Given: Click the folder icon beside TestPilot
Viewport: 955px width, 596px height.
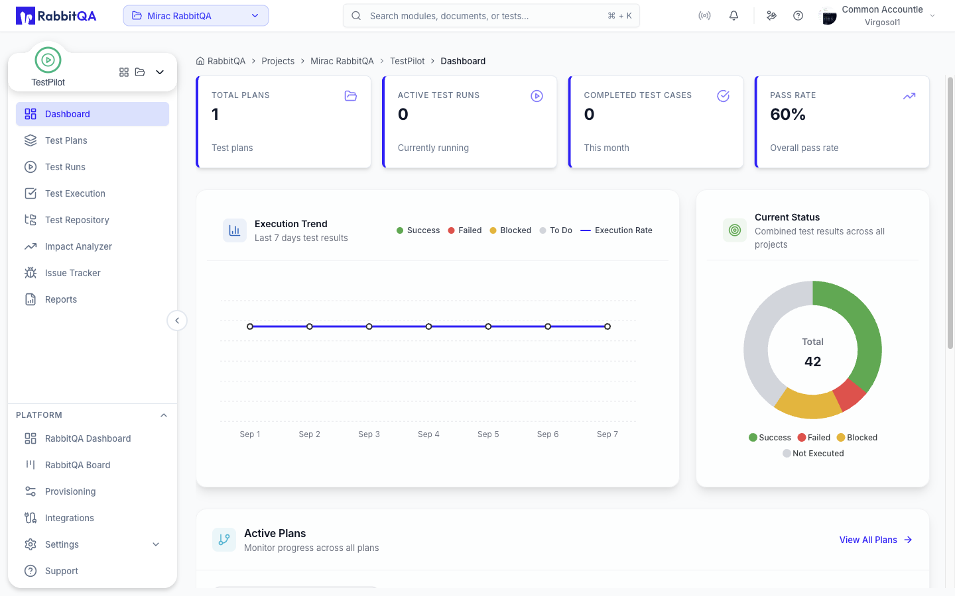Looking at the screenshot, I should (x=140, y=72).
